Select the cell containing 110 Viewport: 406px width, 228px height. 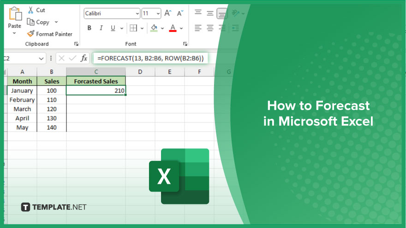coord(52,100)
